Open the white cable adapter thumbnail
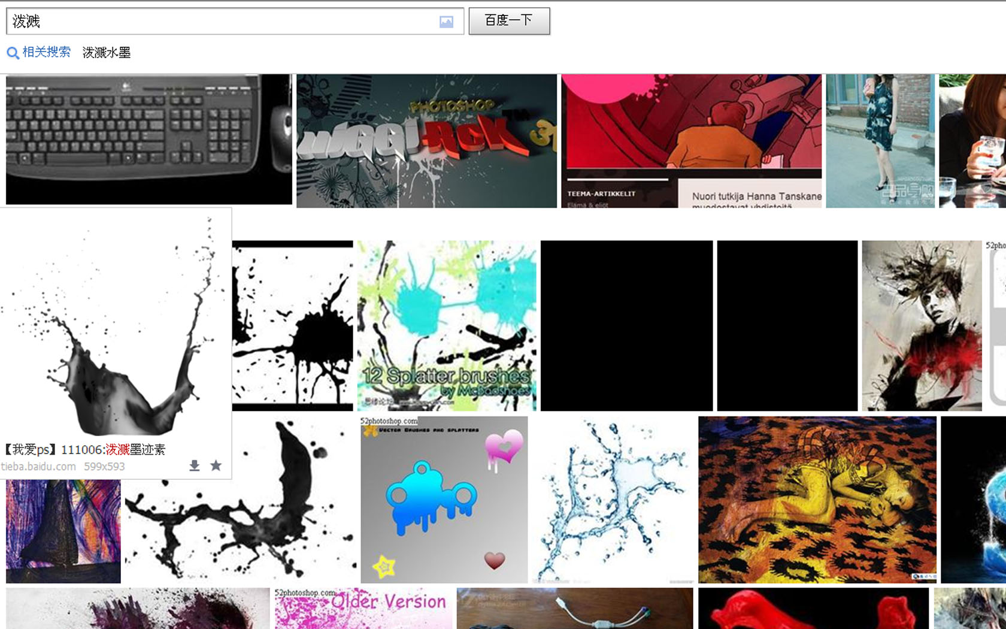Viewport: 1006px width, 629px height. (575, 608)
